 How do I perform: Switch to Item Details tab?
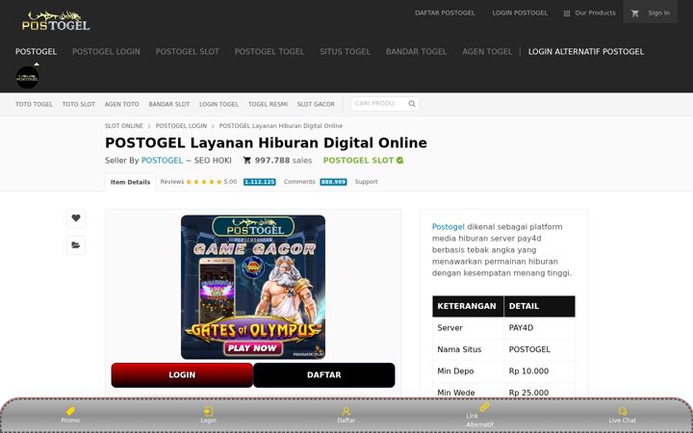coord(130,182)
